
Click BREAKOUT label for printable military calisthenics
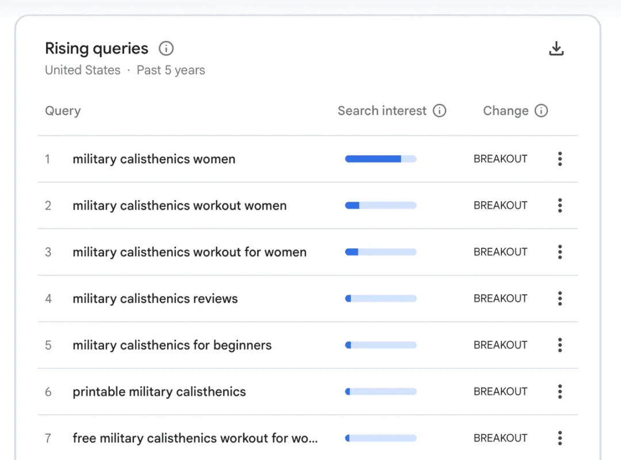point(500,392)
